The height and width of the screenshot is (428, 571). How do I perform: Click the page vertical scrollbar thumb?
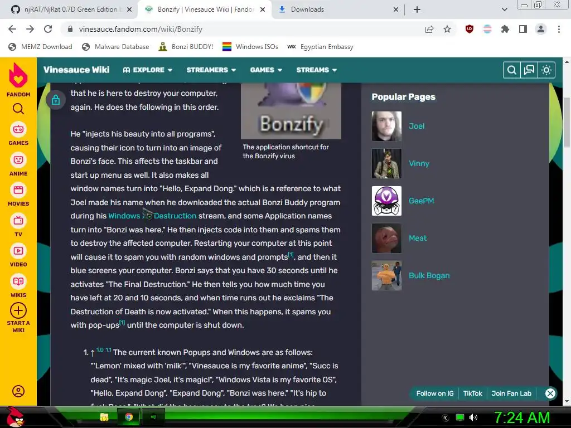click(x=567, y=122)
